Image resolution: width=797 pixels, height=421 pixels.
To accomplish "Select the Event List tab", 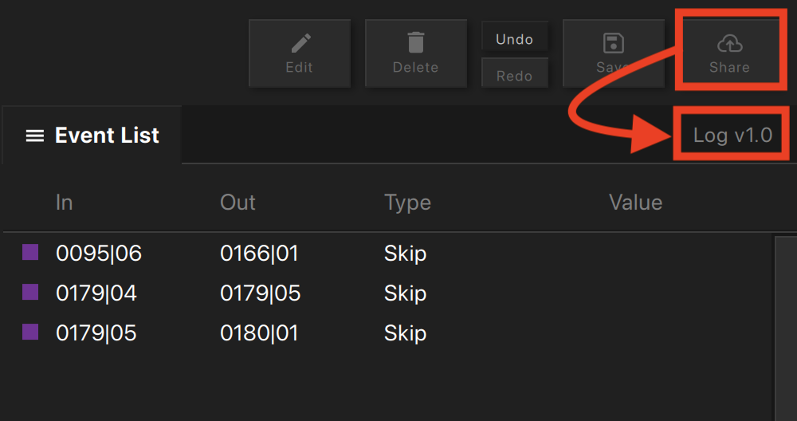I will click(x=92, y=136).
